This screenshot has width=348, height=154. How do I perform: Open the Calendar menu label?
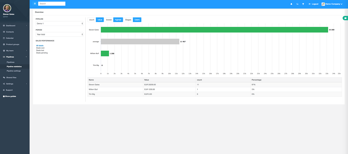pyautogui.click(x=10, y=38)
